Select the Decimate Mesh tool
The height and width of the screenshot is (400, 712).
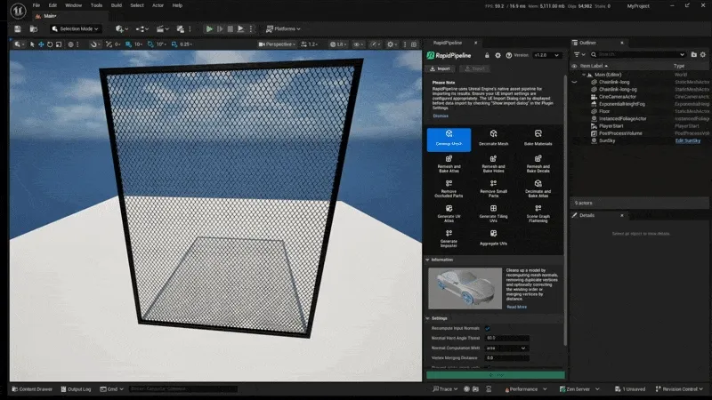[493, 138]
